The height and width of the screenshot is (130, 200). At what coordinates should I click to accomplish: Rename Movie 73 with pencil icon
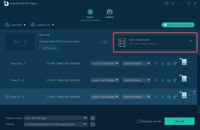pyautogui.click(x=23, y=80)
